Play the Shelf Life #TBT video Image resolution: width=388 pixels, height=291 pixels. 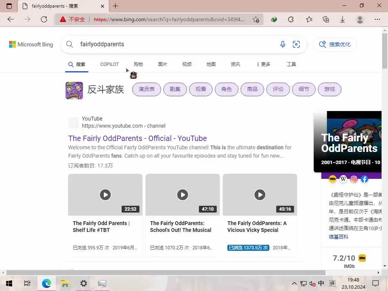click(105, 195)
